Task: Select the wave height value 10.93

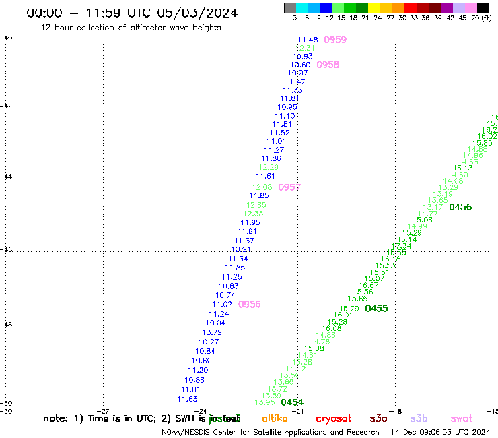Action: tap(303, 57)
